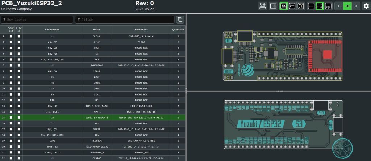371x161 pixels.
Task: Check Placed for H1, H2 row
Action: pyautogui.click(x=19, y=106)
